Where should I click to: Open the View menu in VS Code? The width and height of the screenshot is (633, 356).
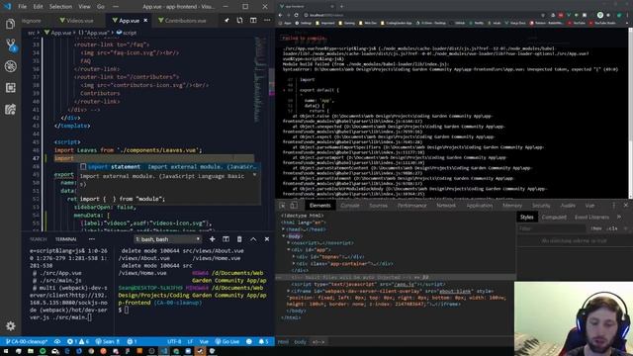pyautogui.click(x=84, y=7)
